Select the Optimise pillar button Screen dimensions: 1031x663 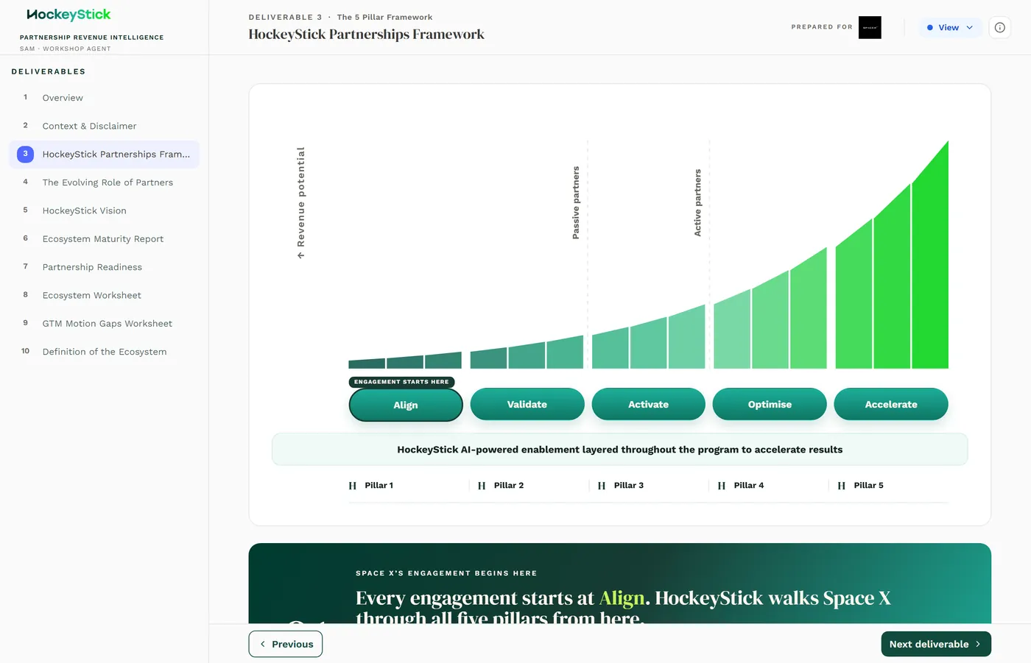(x=770, y=404)
